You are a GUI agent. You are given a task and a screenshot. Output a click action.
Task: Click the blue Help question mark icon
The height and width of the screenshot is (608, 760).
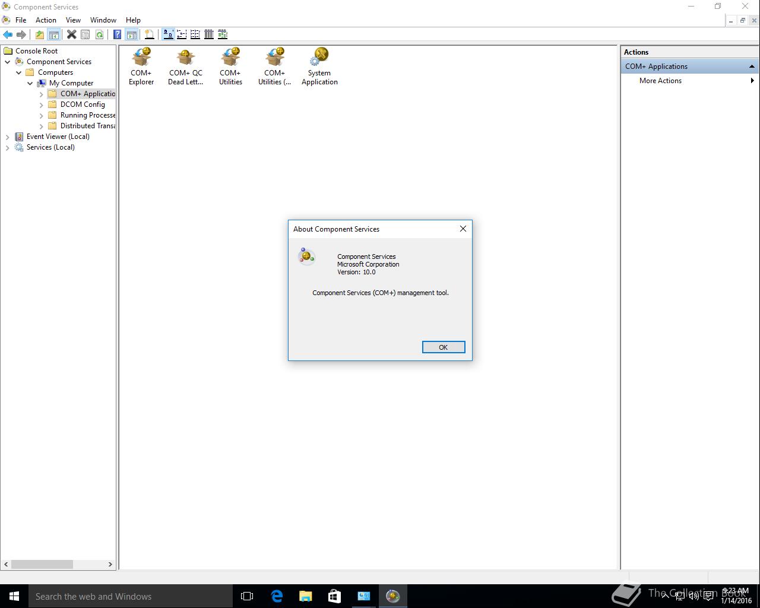coord(118,34)
